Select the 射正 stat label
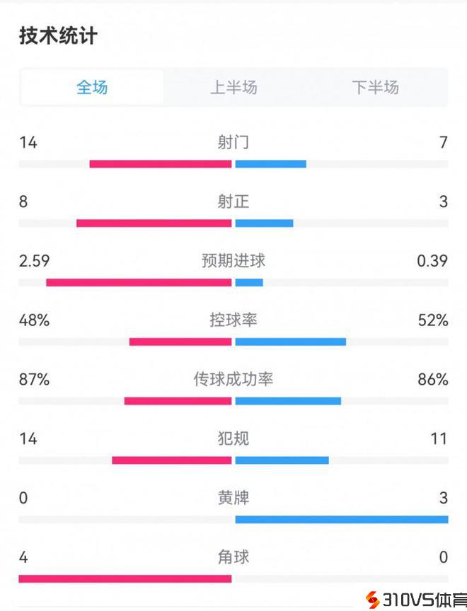The image size is (467, 611). [x=233, y=202]
